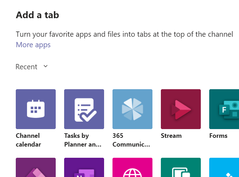Select the purple Power Apps tile
The width and height of the screenshot is (239, 177).
[36, 168]
